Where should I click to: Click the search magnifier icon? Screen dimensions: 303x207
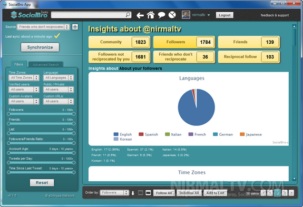(128, 15)
